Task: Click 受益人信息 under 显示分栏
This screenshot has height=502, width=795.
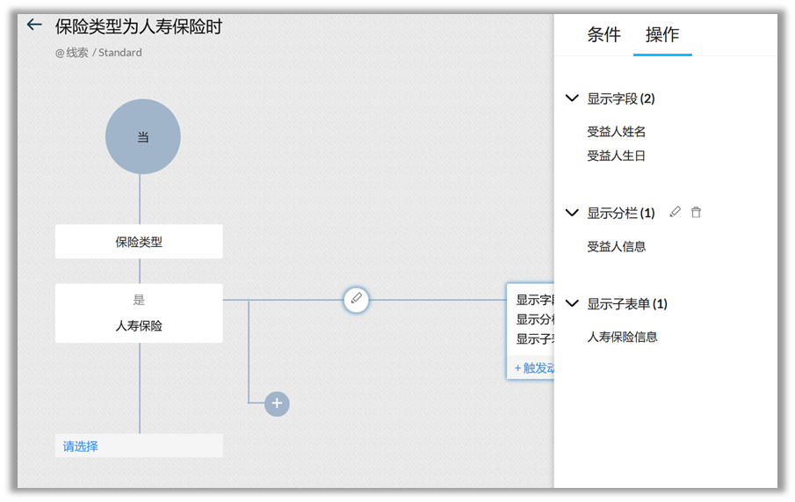Action: (617, 246)
